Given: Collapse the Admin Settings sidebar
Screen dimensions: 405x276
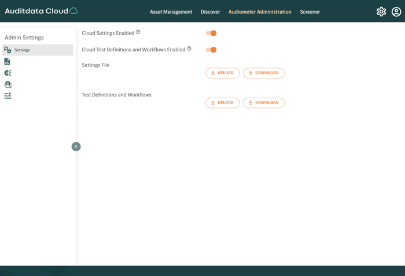Looking at the screenshot, I should coord(76,147).
